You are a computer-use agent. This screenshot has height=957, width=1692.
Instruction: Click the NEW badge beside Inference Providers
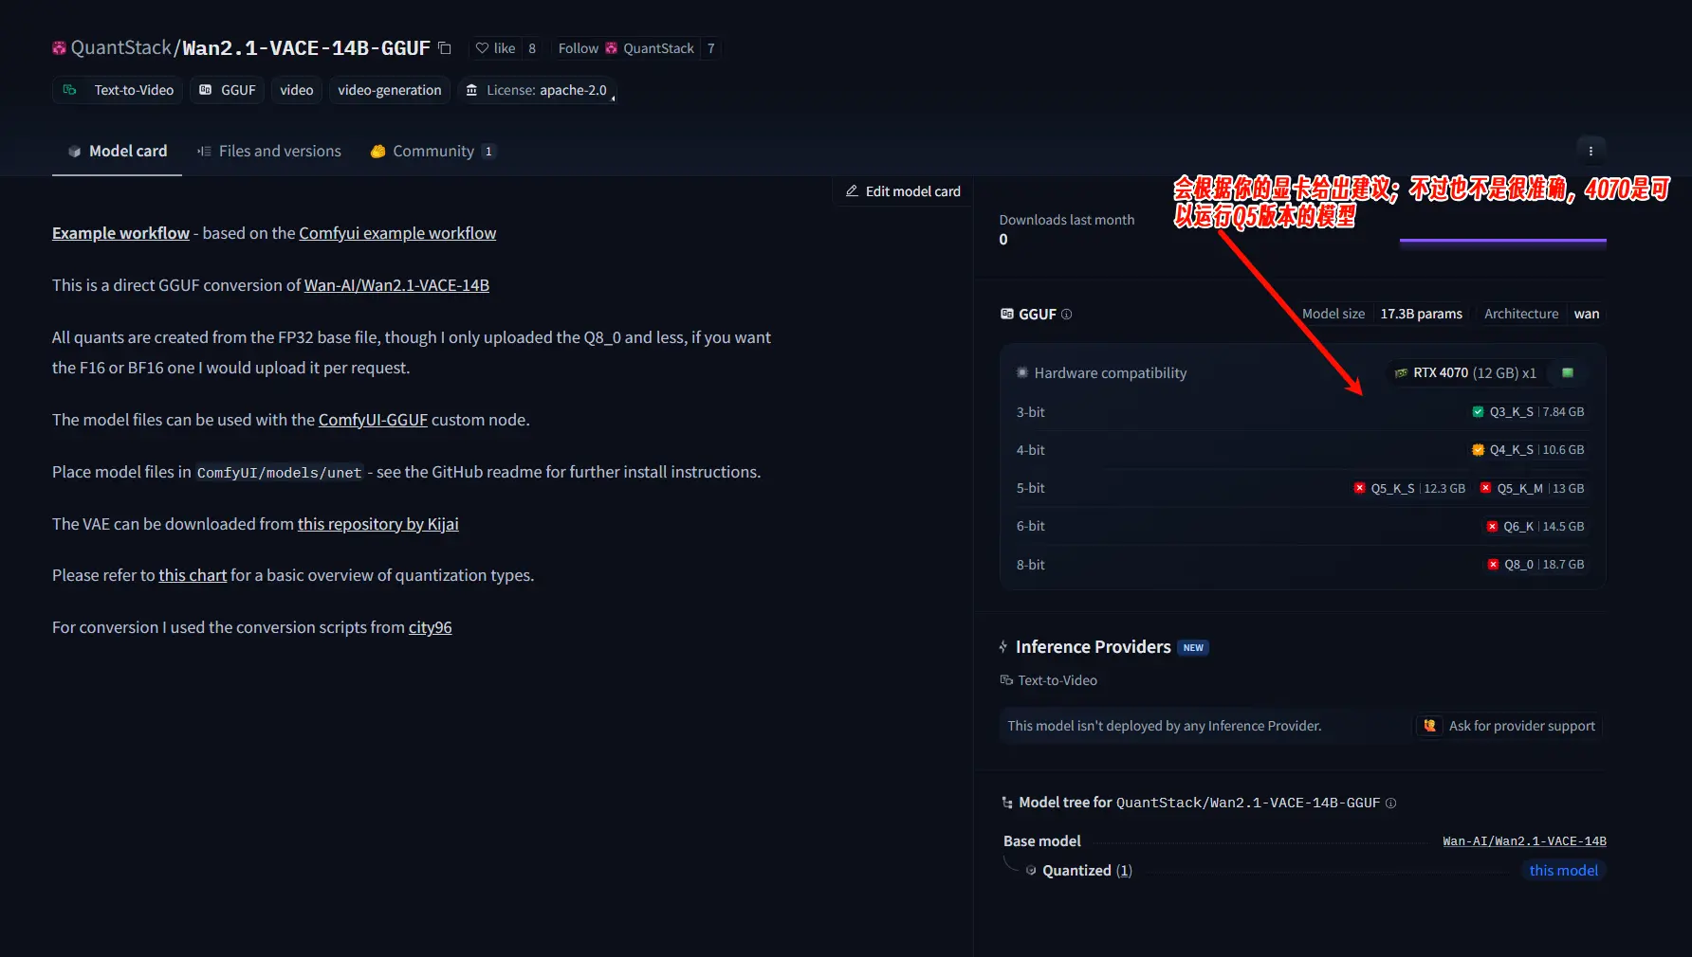pos(1193,648)
